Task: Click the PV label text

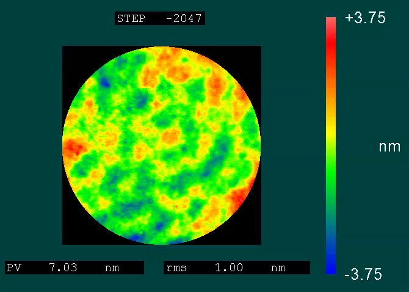Action: point(13,268)
